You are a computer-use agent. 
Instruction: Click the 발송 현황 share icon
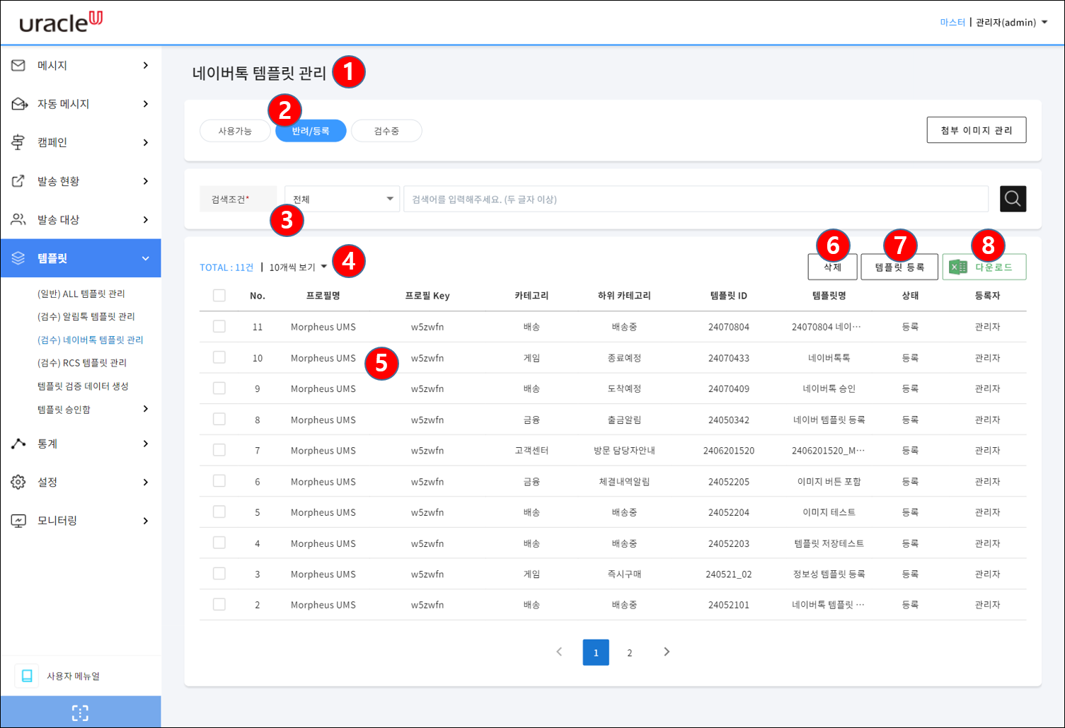coord(18,181)
